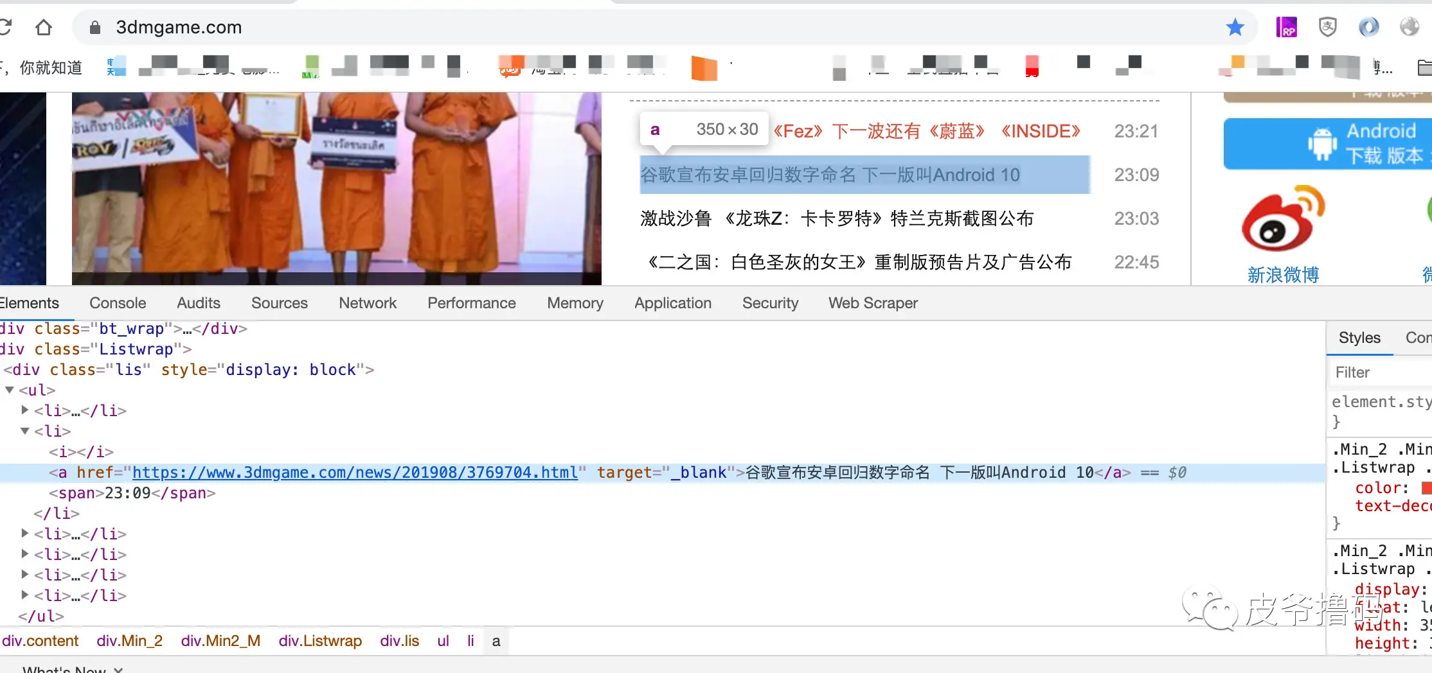Image resolution: width=1432 pixels, height=673 pixels.
Task: Select the div class "Listwrap" line
Action: coord(96,349)
